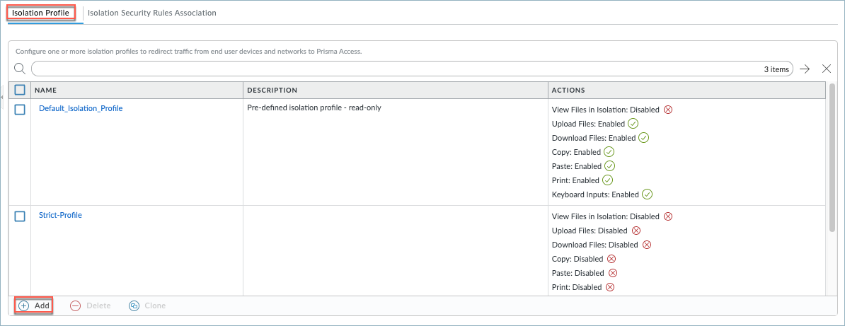Click green check icon beside Upload Files: Enabled

tap(633, 124)
